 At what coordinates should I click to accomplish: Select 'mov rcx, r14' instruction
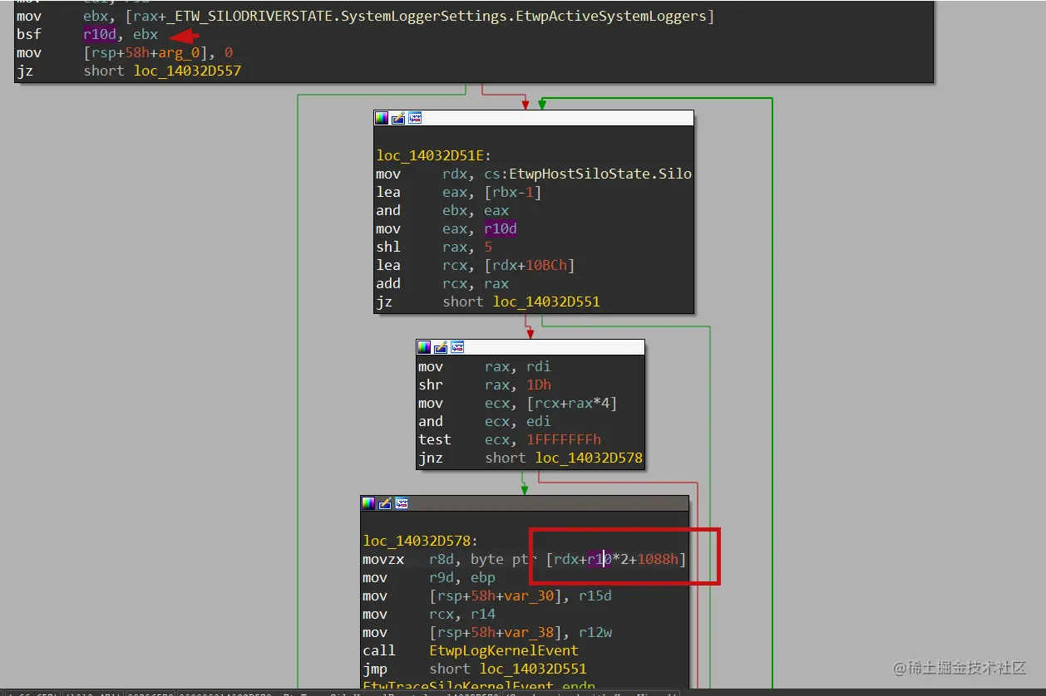click(x=429, y=614)
